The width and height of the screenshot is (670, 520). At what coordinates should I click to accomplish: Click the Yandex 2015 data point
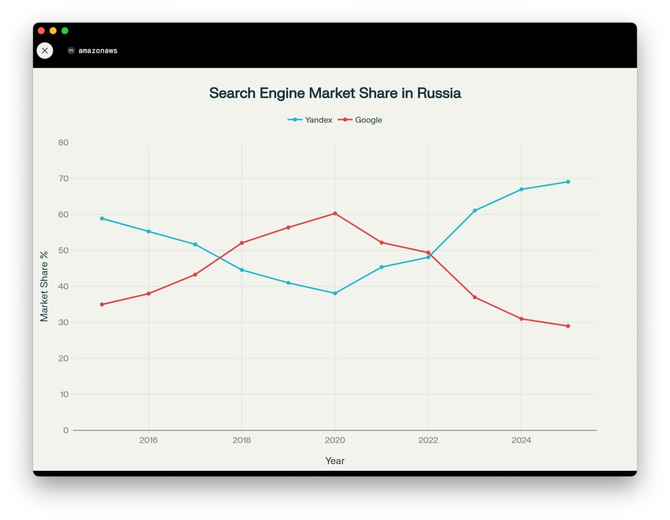pyautogui.click(x=102, y=218)
